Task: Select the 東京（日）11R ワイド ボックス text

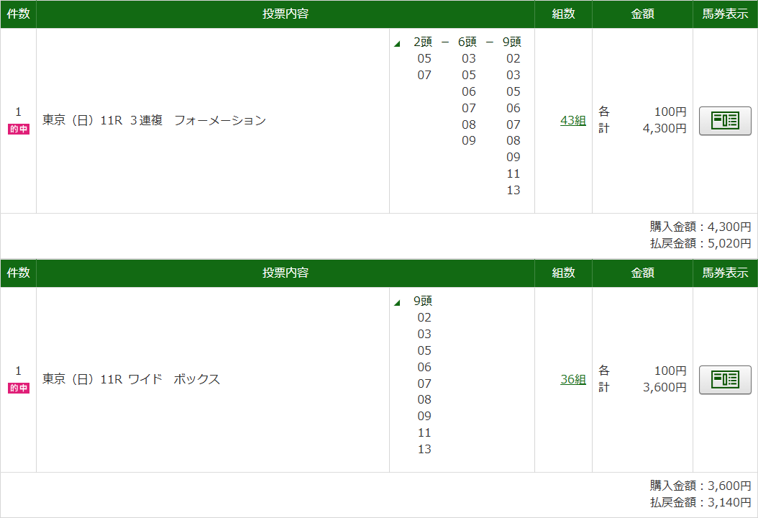Action: coord(131,379)
